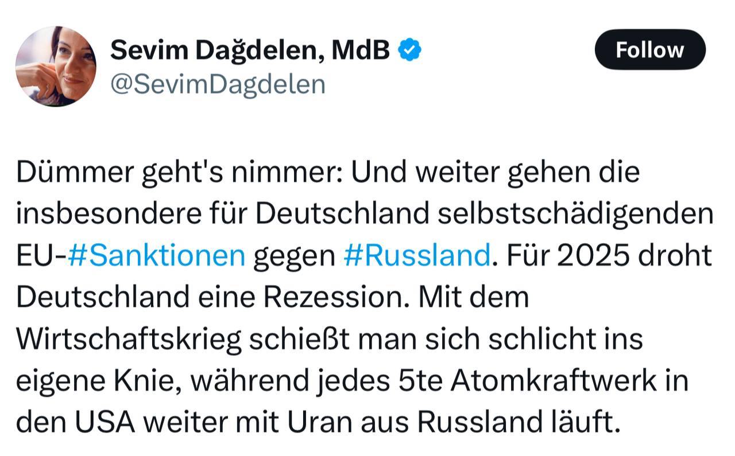Follow Sevim Dağdelen's account
735x456 pixels.
(x=650, y=50)
